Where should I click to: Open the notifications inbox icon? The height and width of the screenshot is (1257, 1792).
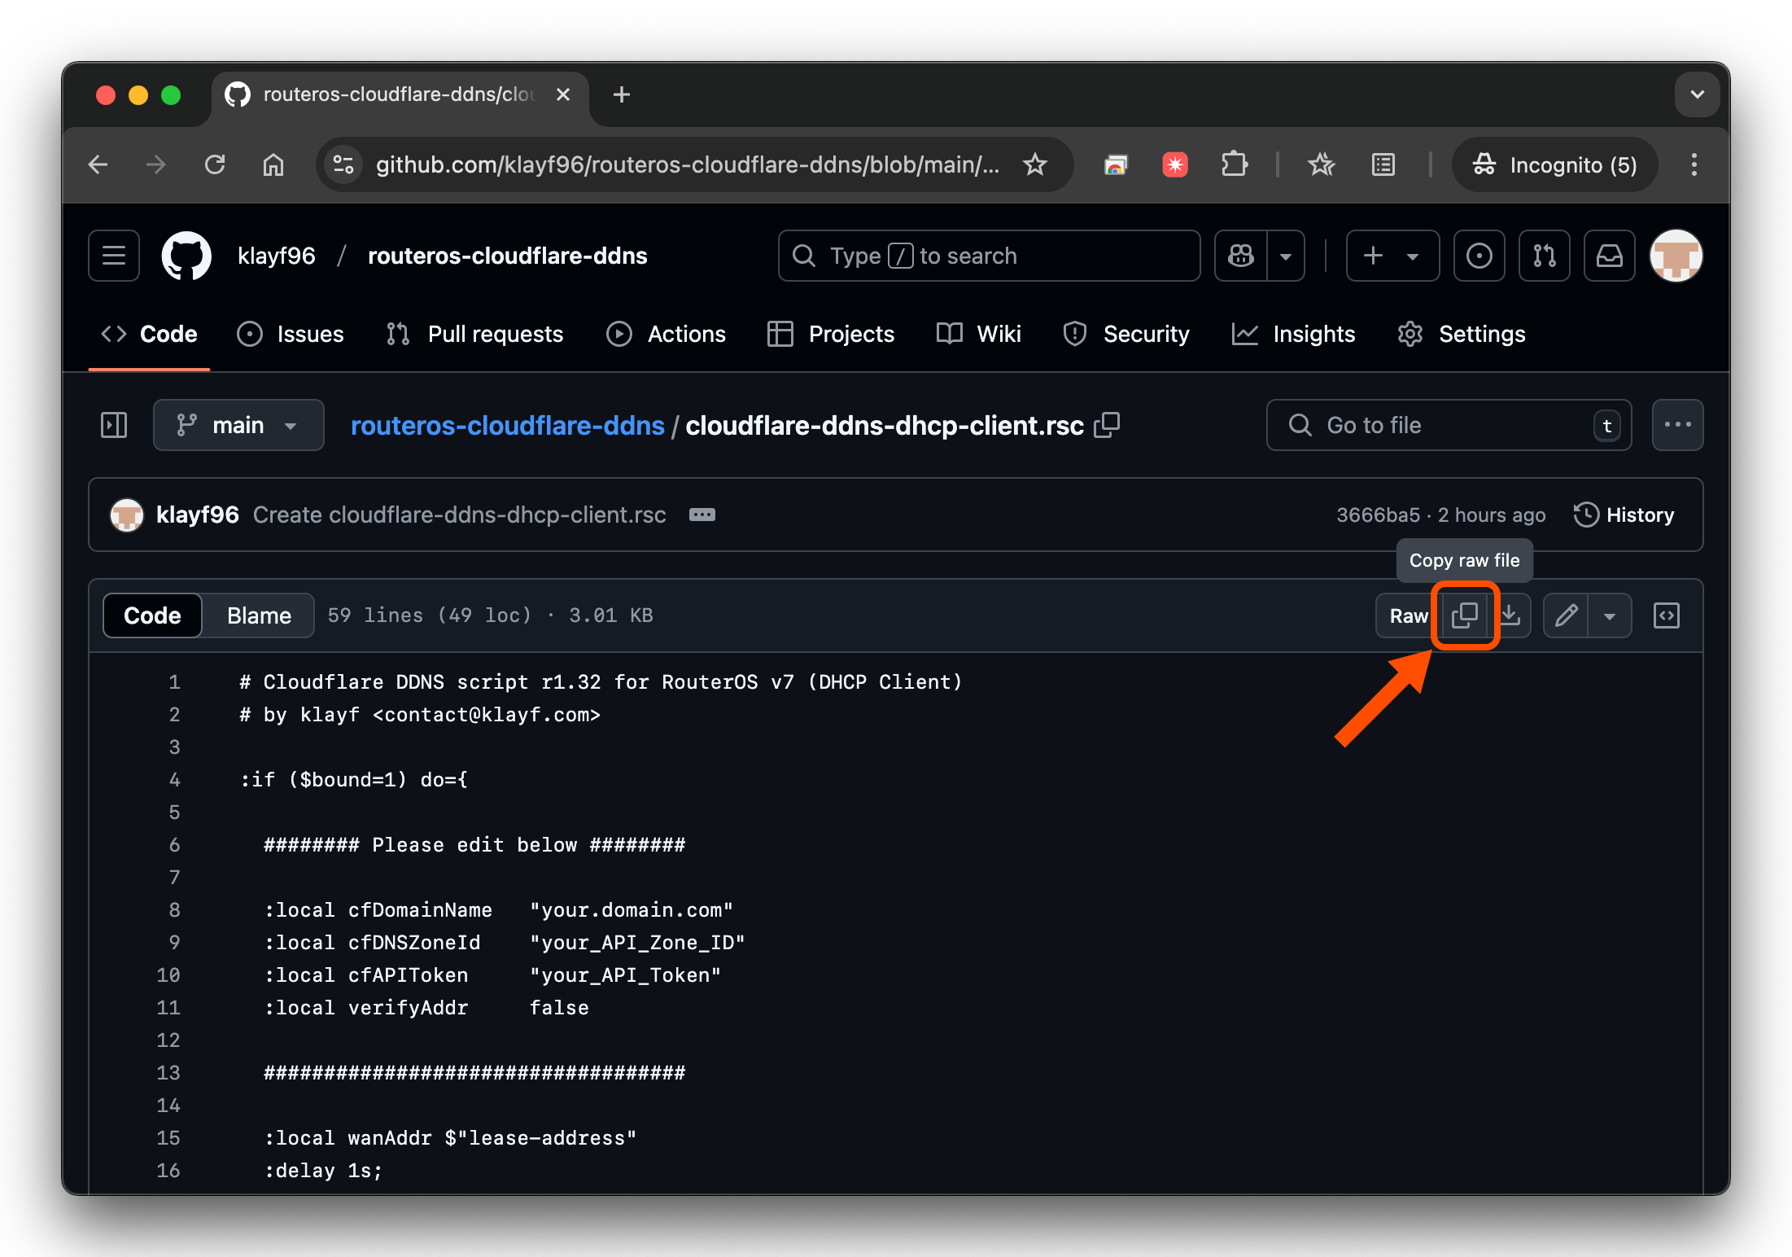point(1609,256)
